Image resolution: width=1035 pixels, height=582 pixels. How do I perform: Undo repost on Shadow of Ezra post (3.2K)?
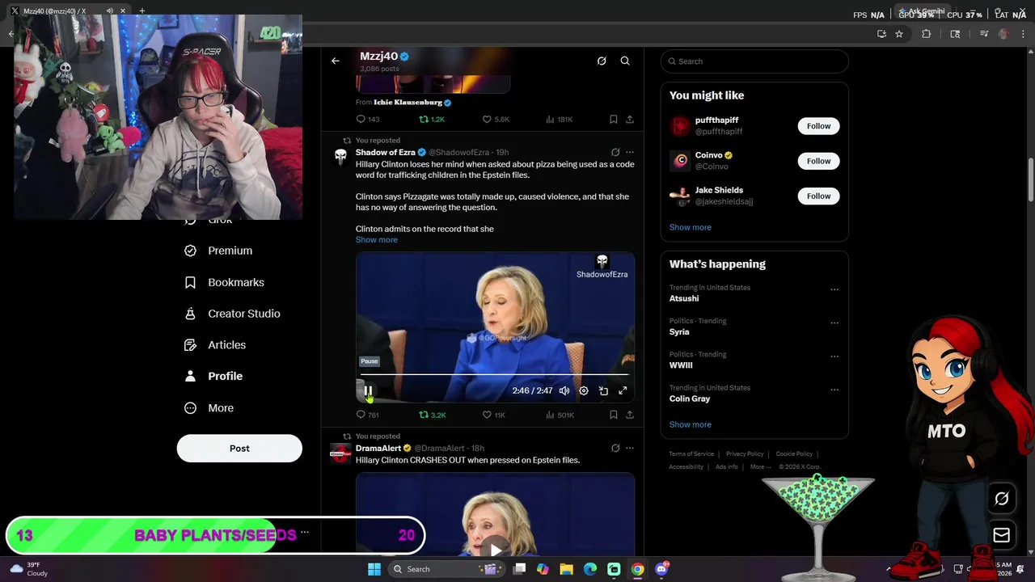click(x=432, y=415)
